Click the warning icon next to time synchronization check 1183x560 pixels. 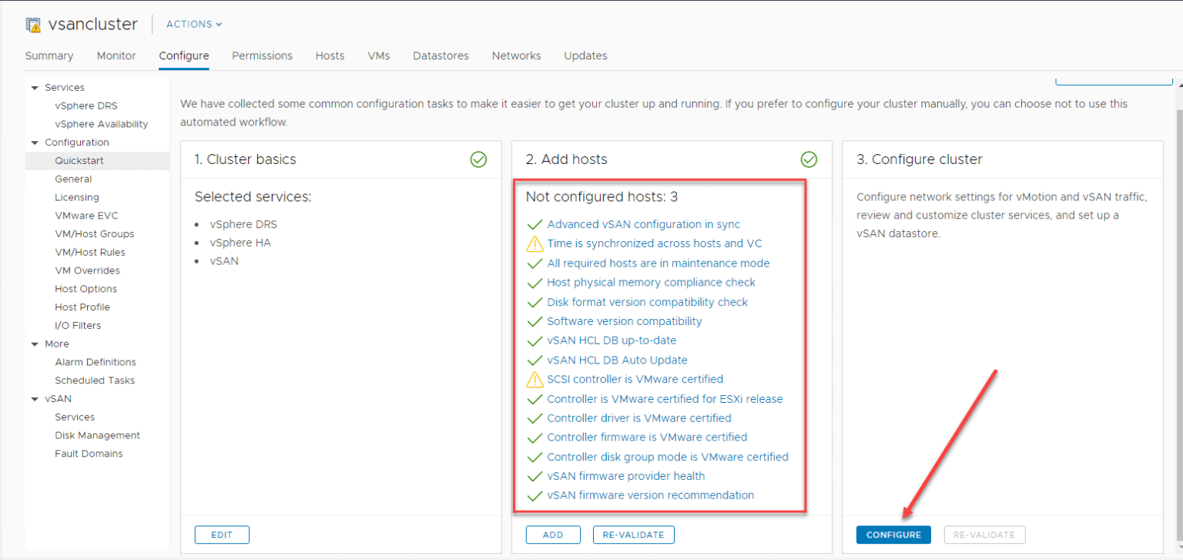click(534, 243)
